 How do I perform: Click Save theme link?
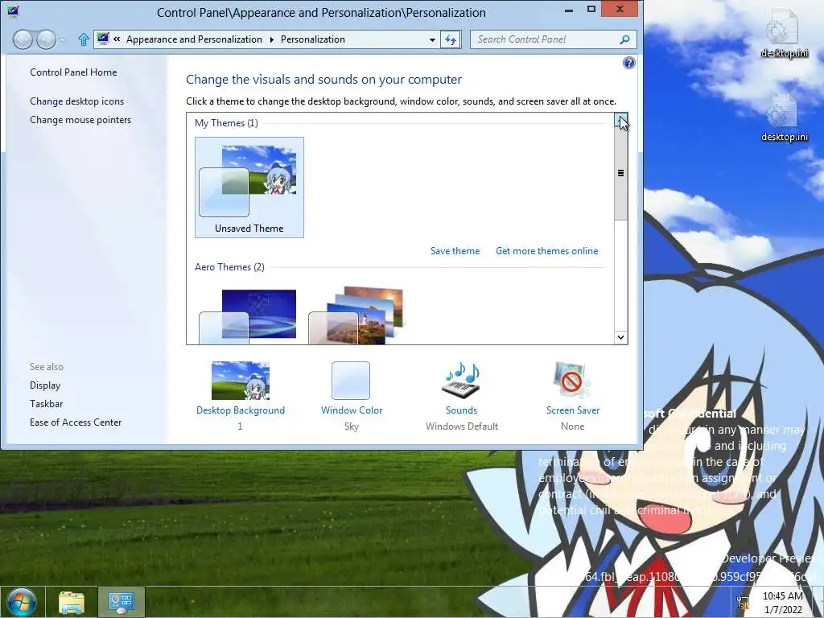(455, 251)
